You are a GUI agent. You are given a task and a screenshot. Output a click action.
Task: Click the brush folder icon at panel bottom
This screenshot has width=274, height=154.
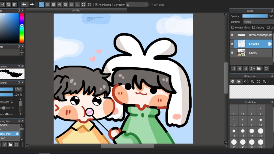pos(10,144)
